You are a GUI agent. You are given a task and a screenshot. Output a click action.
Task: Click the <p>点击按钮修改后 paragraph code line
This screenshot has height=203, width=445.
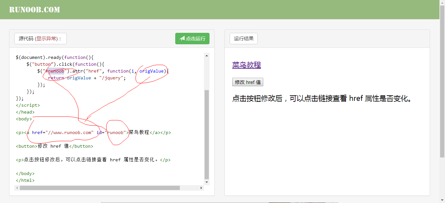coord(93,160)
